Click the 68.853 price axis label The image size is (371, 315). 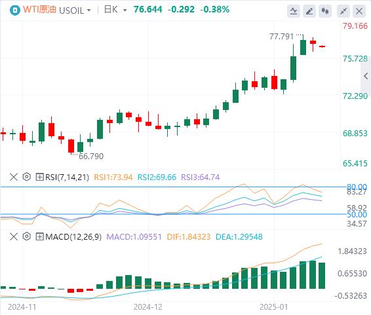[x=355, y=134]
